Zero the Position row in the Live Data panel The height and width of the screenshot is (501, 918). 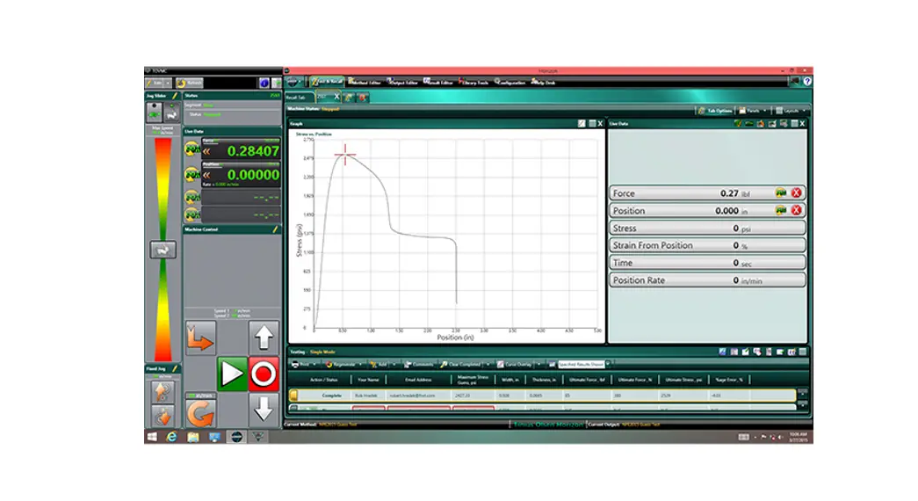(780, 210)
